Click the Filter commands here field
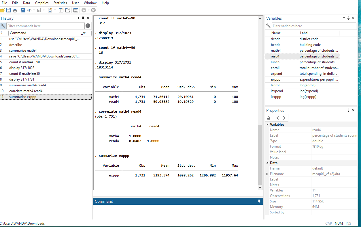The height and width of the screenshot is (227, 361). pyautogui.click(x=45, y=26)
